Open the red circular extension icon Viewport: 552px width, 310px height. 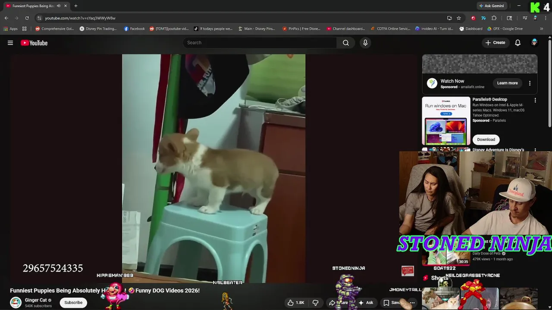click(x=474, y=18)
